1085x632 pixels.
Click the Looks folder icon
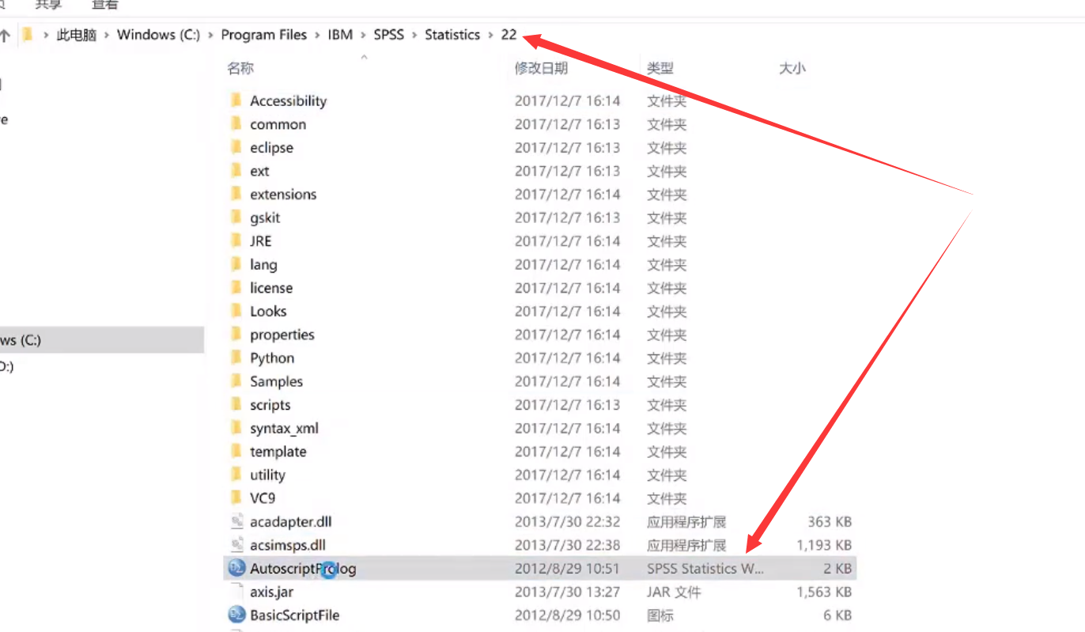tap(236, 311)
